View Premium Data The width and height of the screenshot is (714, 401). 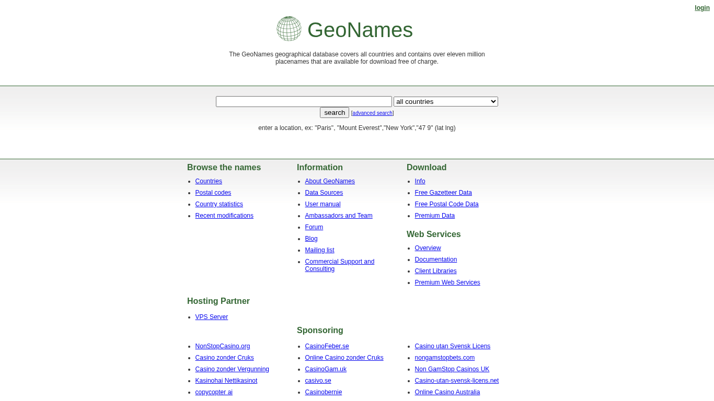[435, 216]
